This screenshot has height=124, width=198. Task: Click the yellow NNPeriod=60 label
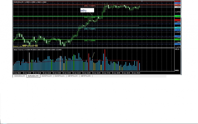point(30,46)
